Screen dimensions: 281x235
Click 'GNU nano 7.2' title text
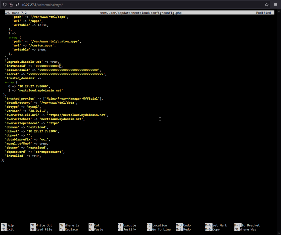pyautogui.click(x=16, y=13)
